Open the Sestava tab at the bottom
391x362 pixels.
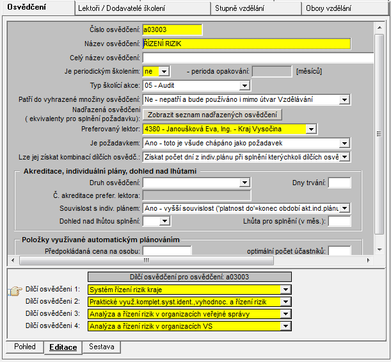pos(102,347)
